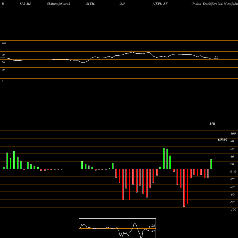Screen dimensions: 238x238
Task: Click the 30 level label on RSI axis
Action: click(3, 70)
